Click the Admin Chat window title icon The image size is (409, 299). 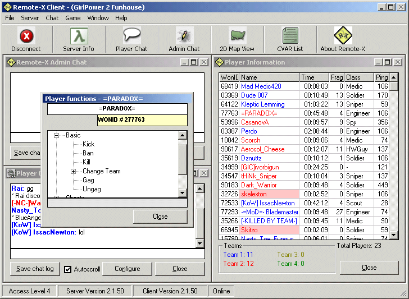[11, 62]
